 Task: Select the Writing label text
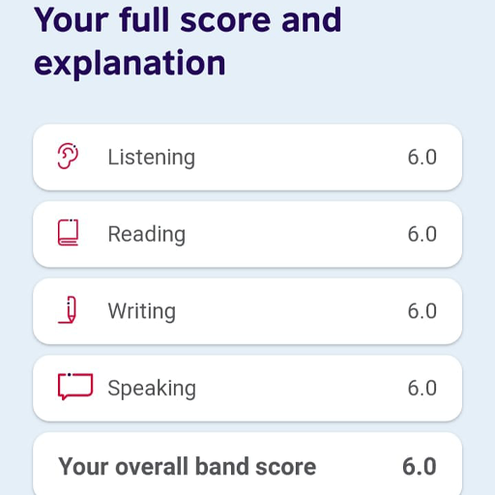(x=142, y=311)
